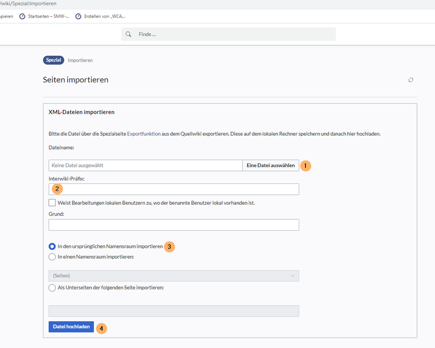435x348 pixels.
Task: Click the "Eine Datei auswählen" button
Action: (270, 165)
